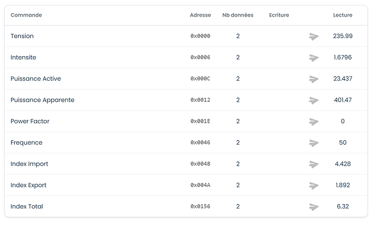Send the Power Factor read command
Screen dimensions: 379x225
[x=314, y=122]
